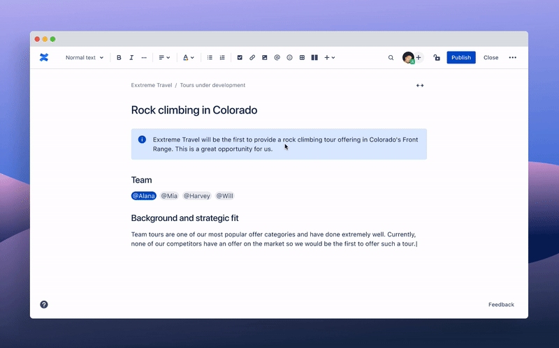Click the user avatar in toolbar
Image resolution: width=559 pixels, height=348 pixels.
coord(408,57)
